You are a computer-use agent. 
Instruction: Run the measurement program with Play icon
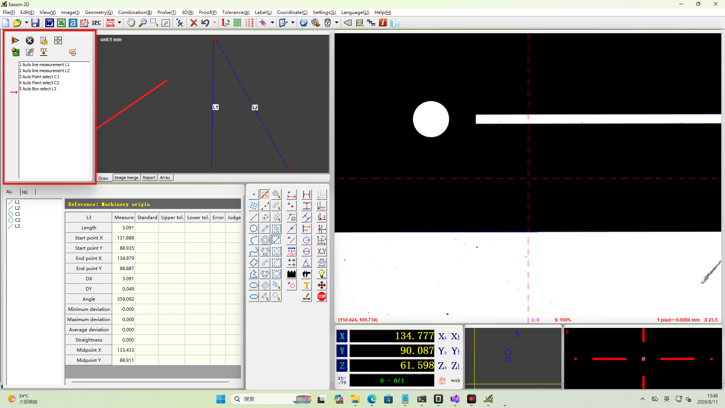(15, 40)
